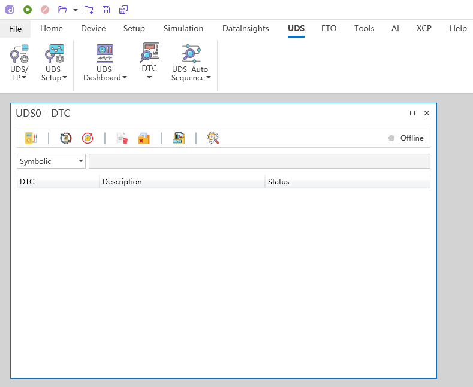
Task: Switch to the Simulation ribbon tab
Action: [x=183, y=28]
